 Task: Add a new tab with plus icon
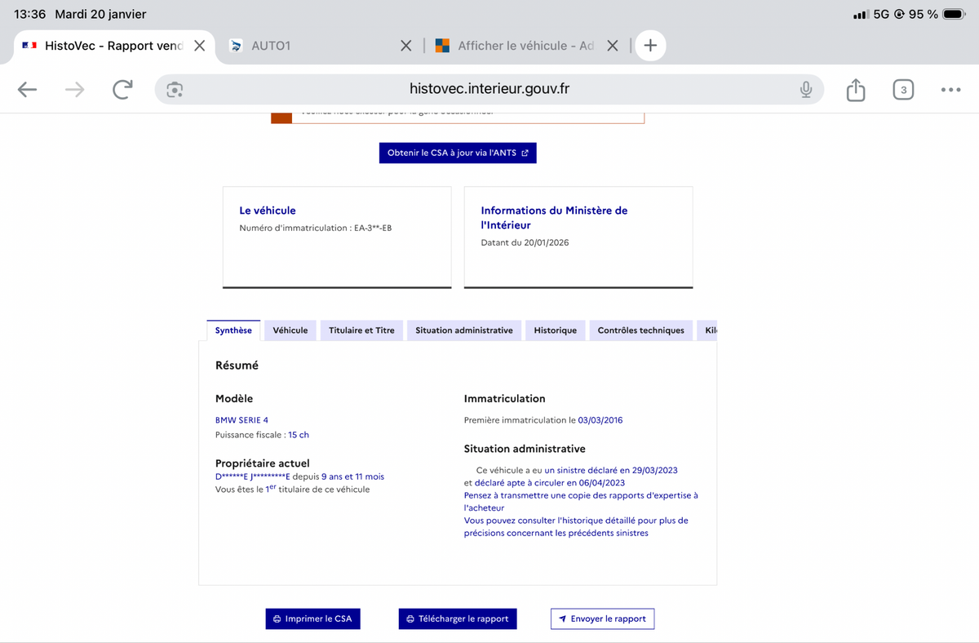point(650,46)
